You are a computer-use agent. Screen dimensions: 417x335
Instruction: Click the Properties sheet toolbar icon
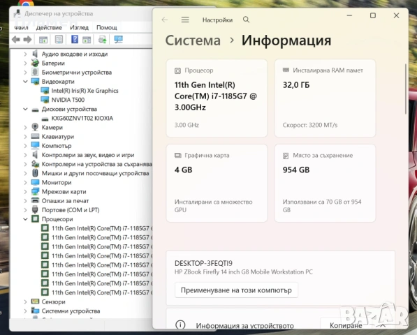coord(59,40)
